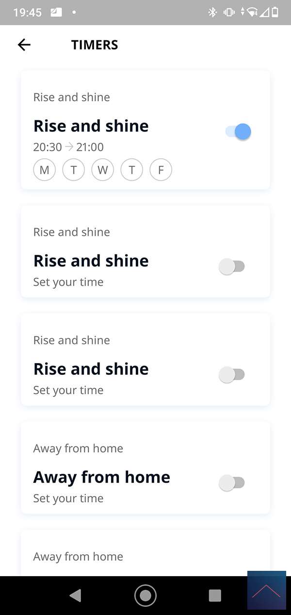Image resolution: width=291 pixels, height=615 pixels.
Task: Tap the Bluetooth status bar icon
Action: click(212, 13)
